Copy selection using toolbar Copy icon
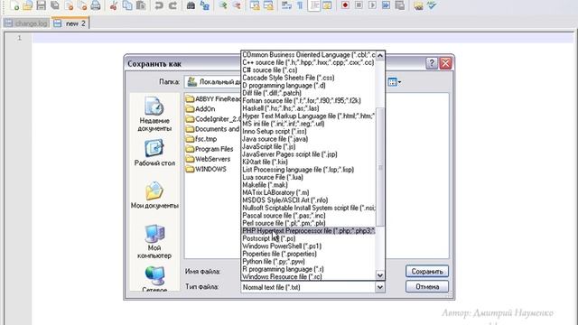Image resolution: width=578 pixels, height=325 pixels. coord(127,5)
